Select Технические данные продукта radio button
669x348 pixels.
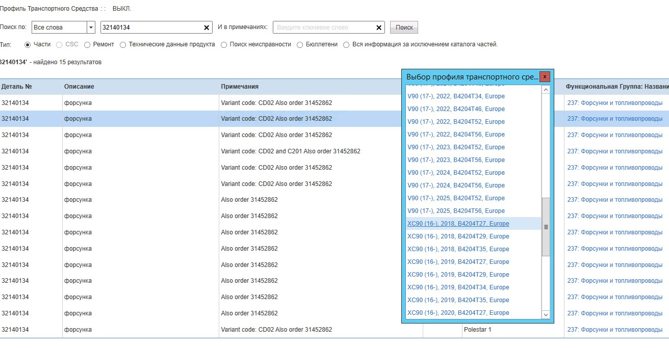(123, 44)
